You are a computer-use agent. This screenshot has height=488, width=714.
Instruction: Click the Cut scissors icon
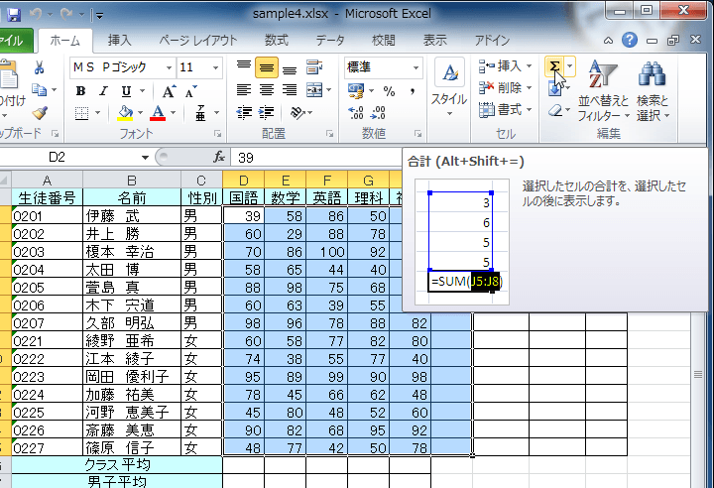39,67
